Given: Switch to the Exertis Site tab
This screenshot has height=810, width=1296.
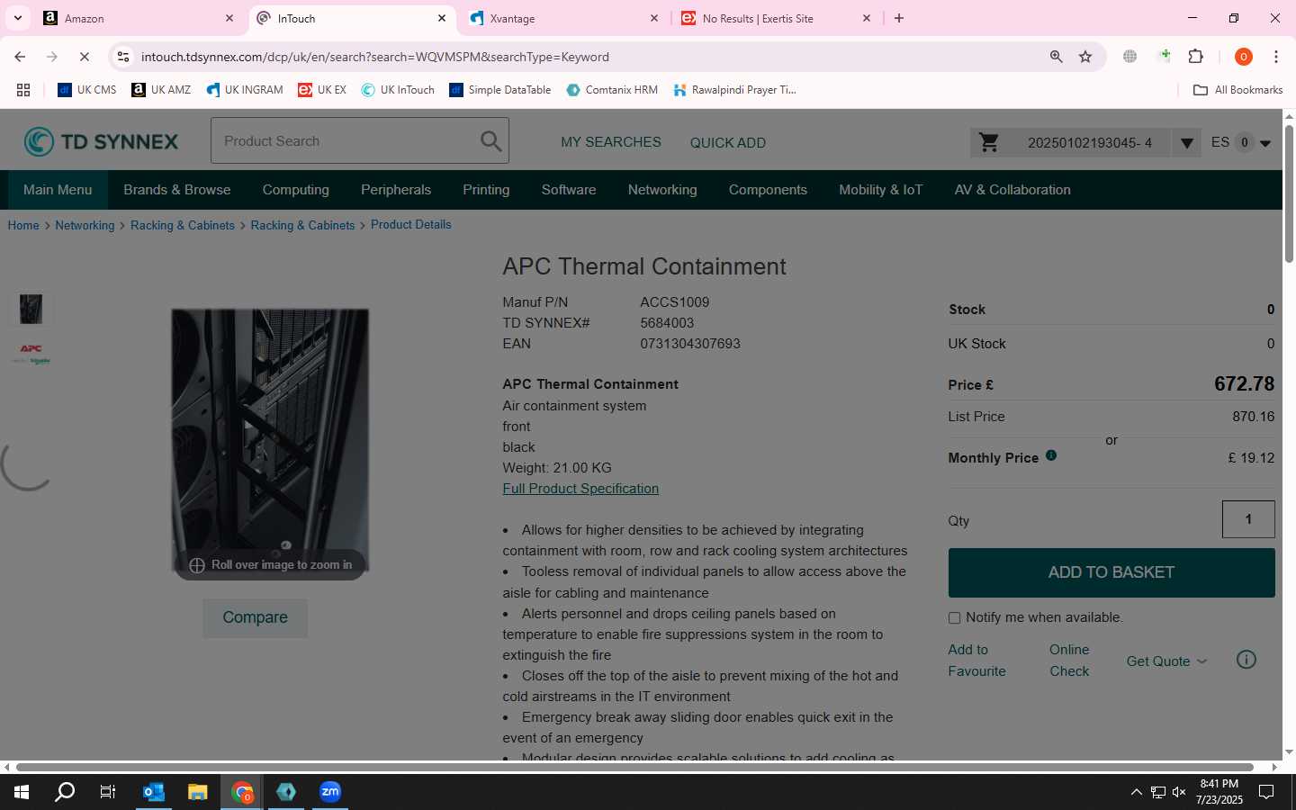Looking at the screenshot, I should click(778, 18).
